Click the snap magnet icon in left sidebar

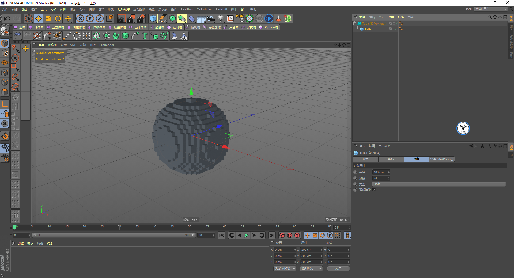click(5, 136)
